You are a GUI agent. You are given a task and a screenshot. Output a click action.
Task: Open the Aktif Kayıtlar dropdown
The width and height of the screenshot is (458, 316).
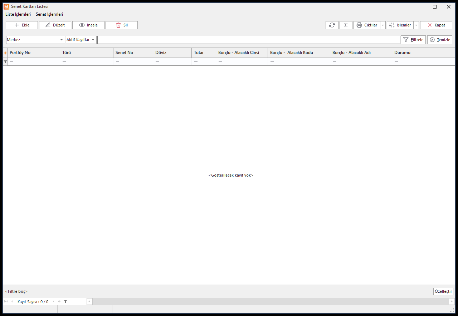(x=81, y=40)
